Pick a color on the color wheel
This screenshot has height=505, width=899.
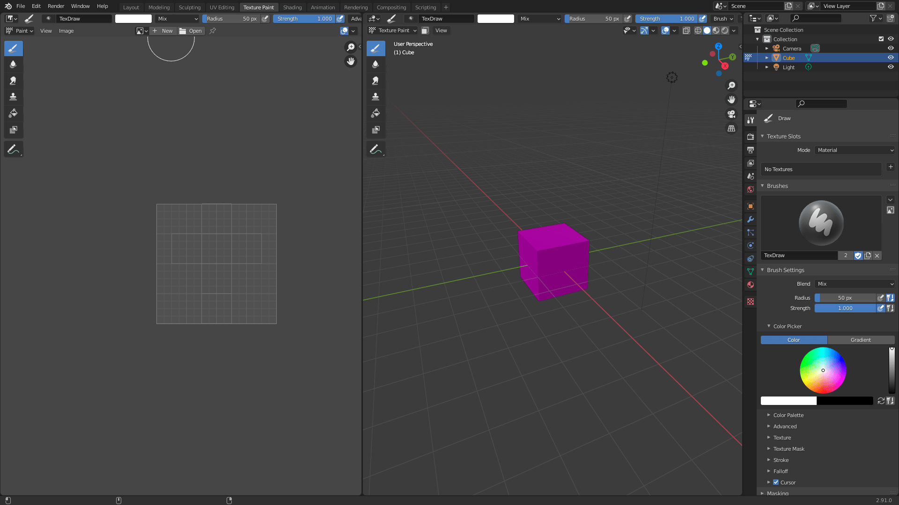coord(823,370)
